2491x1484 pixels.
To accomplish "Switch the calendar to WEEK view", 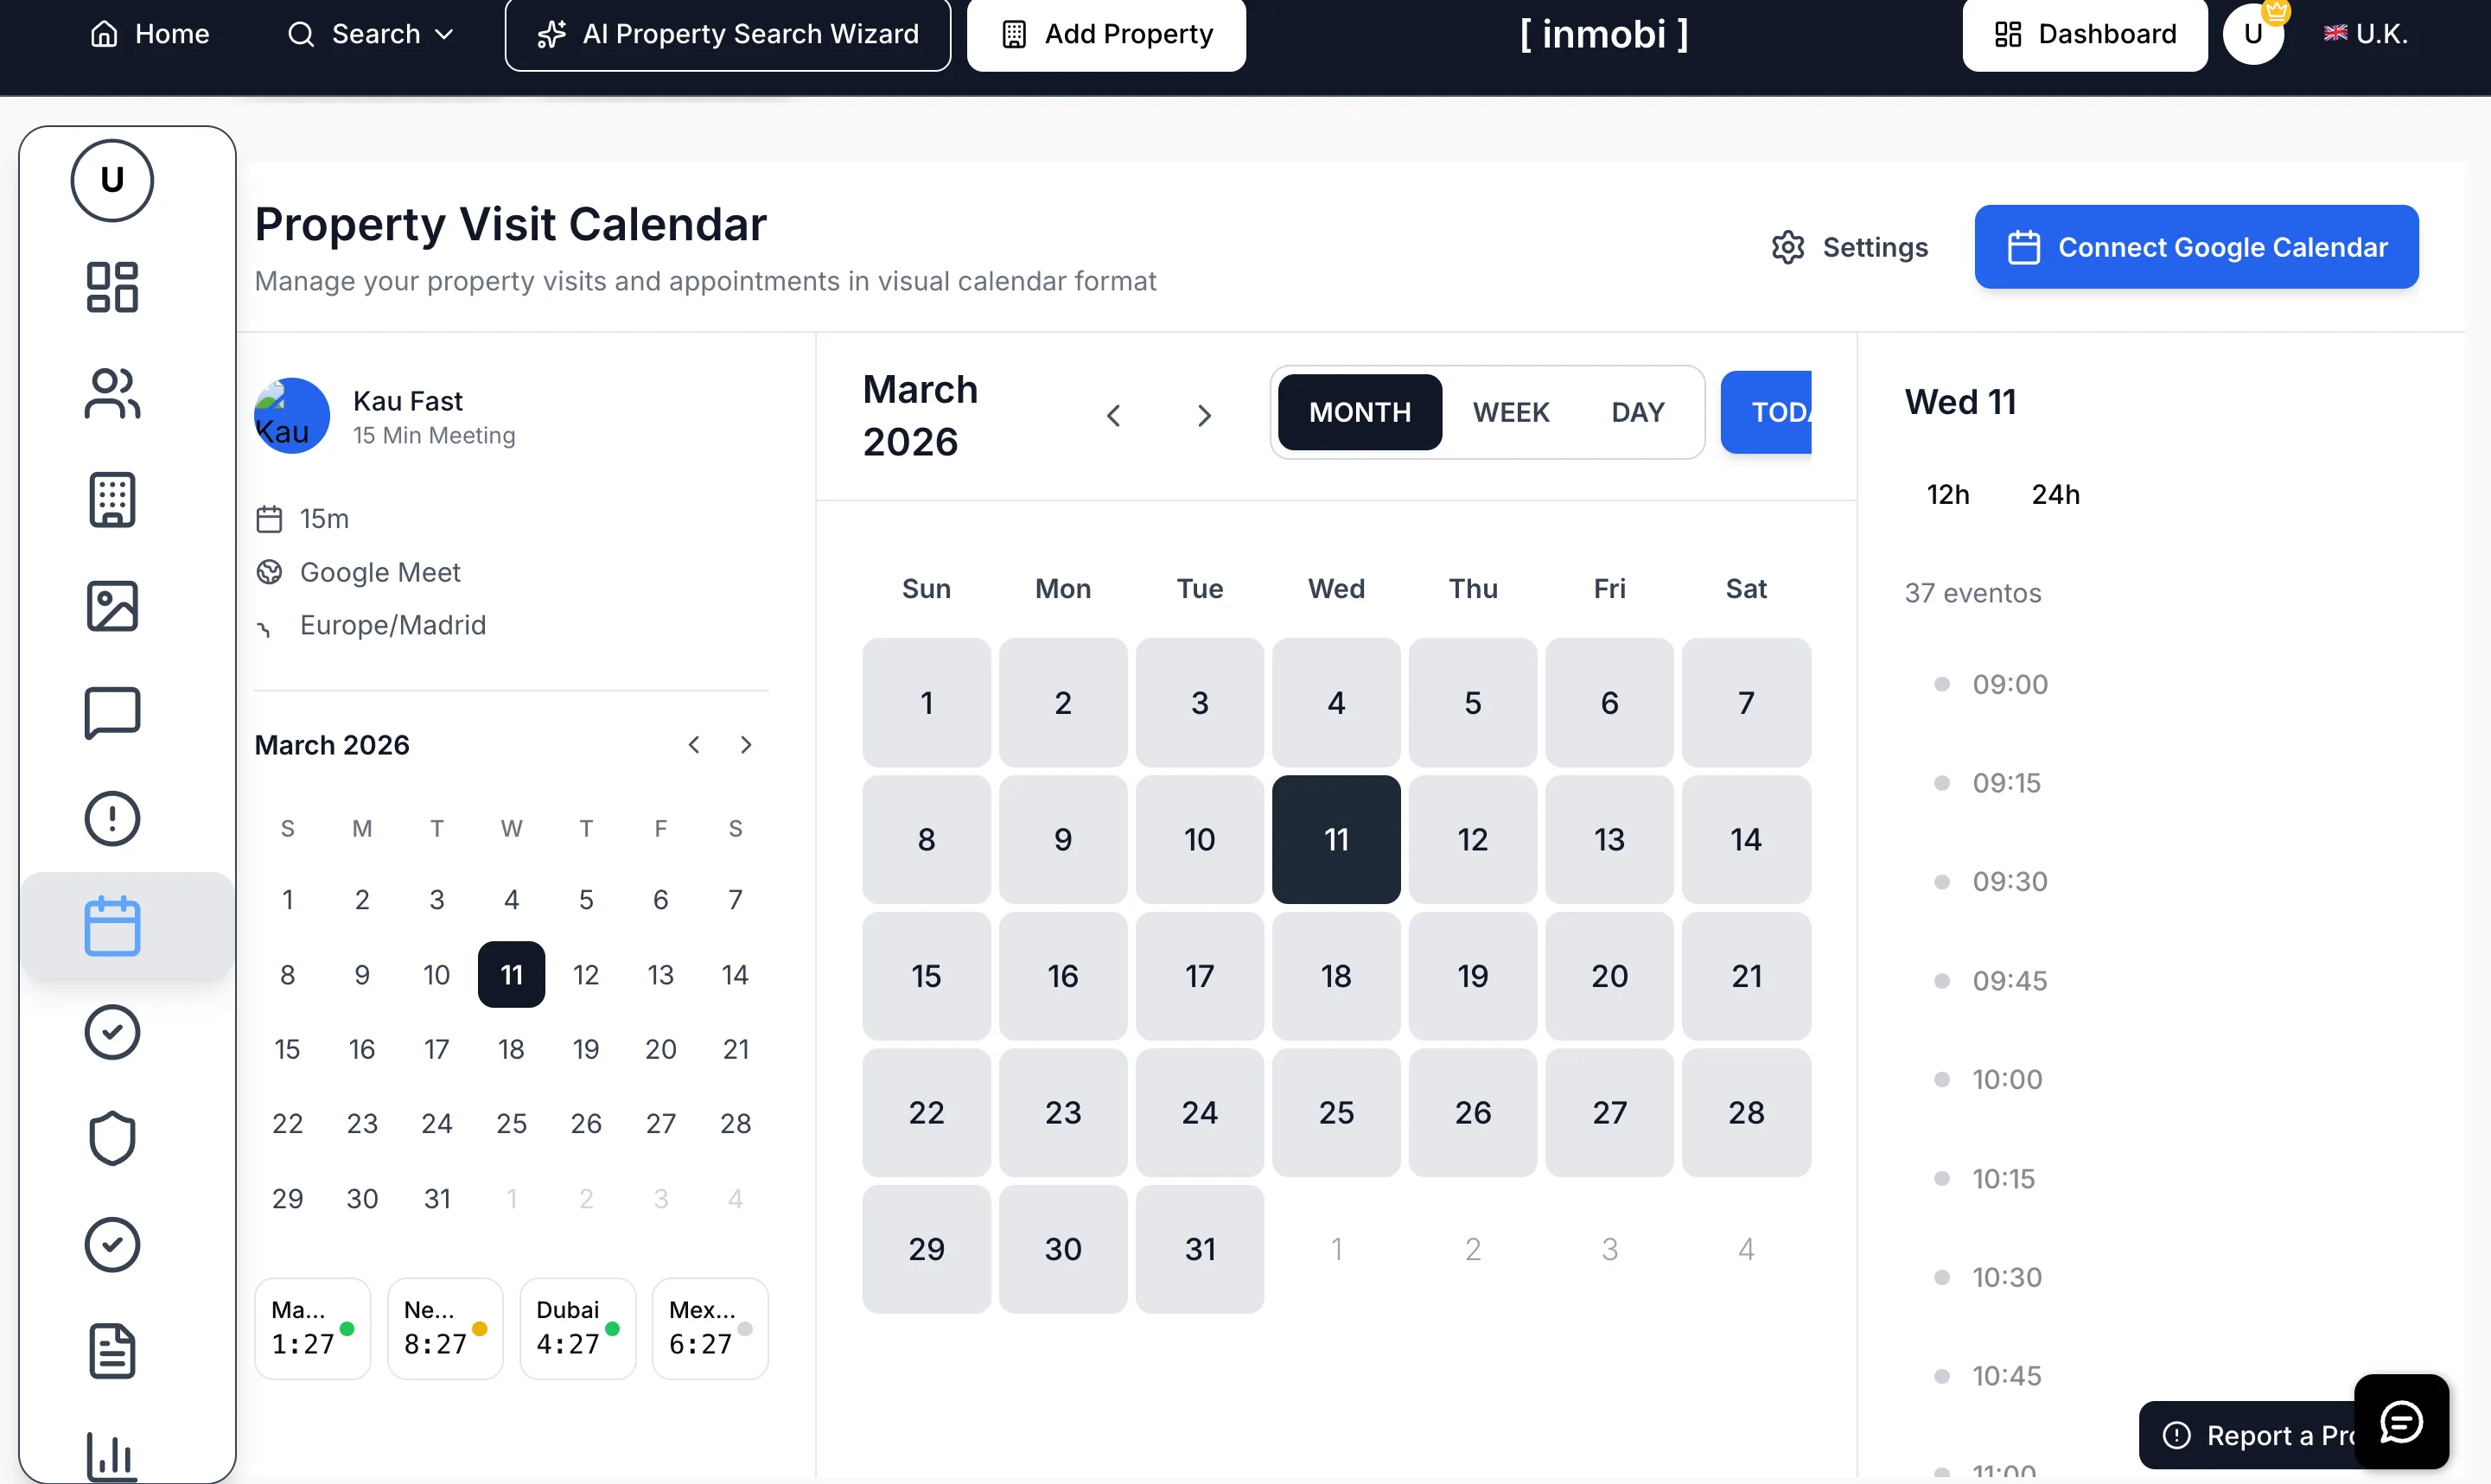I will pyautogui.click(x=1510, y=411).
